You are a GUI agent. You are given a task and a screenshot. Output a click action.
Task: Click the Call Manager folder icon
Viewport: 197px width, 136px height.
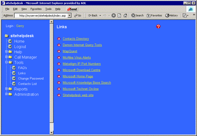pyautogui.click(x=10, y=57)
